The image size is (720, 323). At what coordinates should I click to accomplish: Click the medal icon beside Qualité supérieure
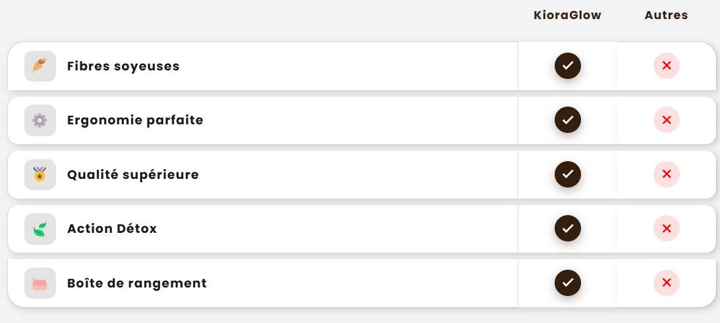click(x=40, y=175)
